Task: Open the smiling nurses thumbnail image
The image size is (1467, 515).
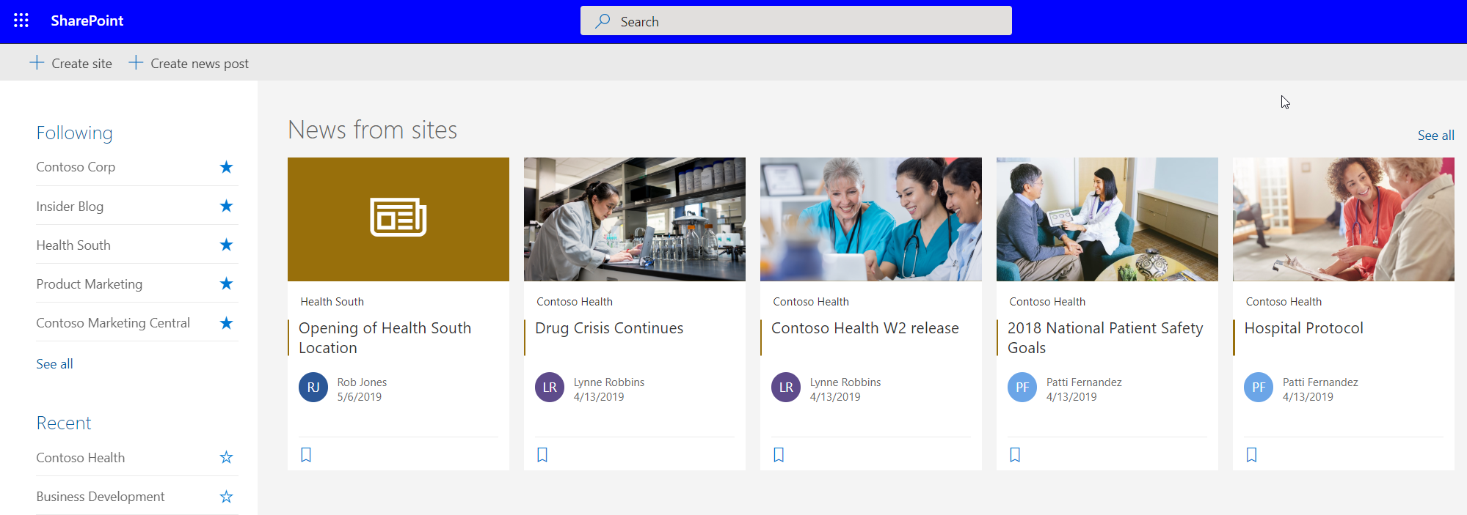Action: tap(871, 219)
